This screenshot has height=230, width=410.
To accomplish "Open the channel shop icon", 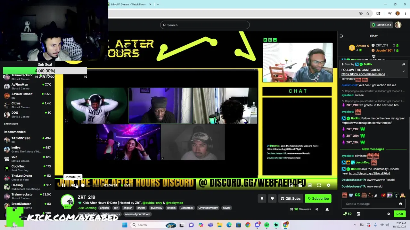I will tap(358, 214).
